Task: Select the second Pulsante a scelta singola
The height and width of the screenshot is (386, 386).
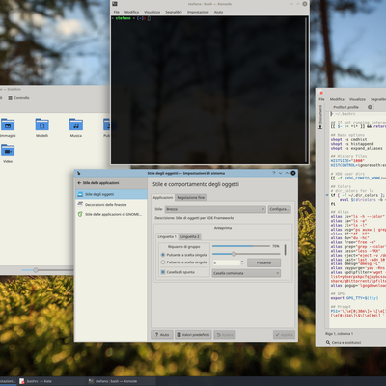Action: coord(184,262)
